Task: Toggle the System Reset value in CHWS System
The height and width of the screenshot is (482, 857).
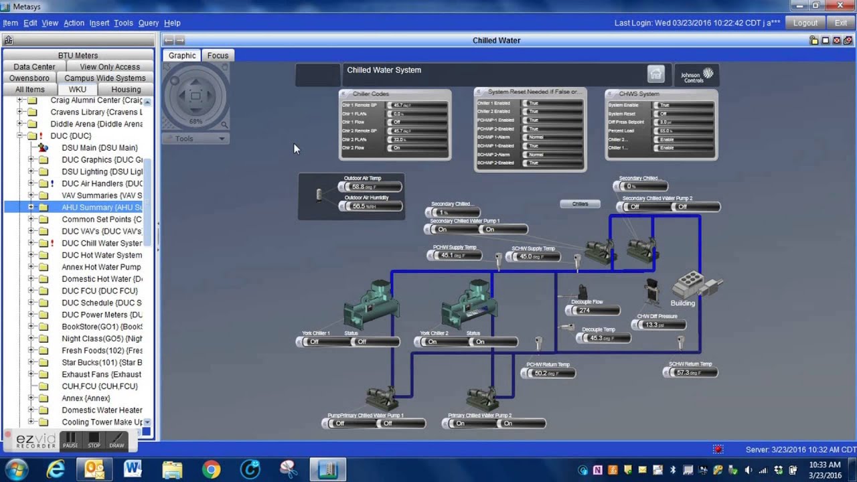Action: point(684,114)
